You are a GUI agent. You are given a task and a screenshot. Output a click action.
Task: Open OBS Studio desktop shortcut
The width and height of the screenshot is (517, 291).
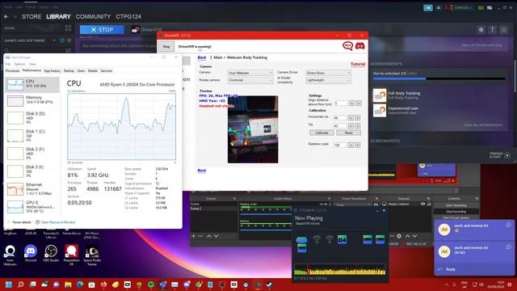click(x=51, y=254)
